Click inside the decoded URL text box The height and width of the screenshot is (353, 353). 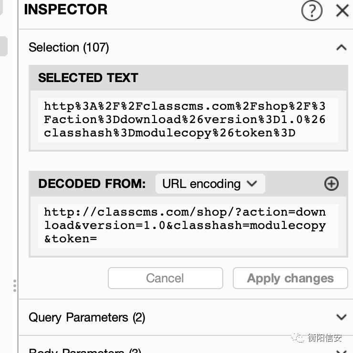pyautogui.click(x=188, y=225)
